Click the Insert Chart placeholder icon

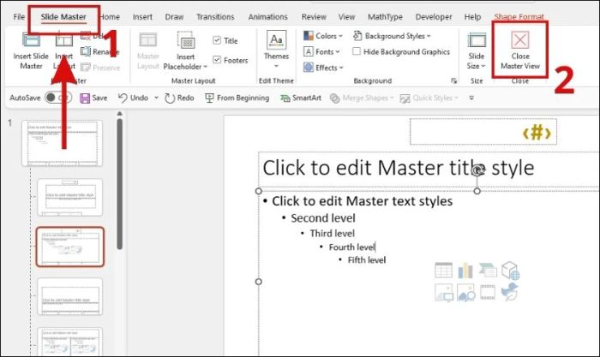465,271
